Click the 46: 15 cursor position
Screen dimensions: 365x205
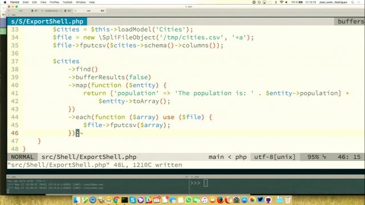tap(349, 157)
